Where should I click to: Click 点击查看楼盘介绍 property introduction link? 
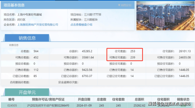click(x=81, y=24)
